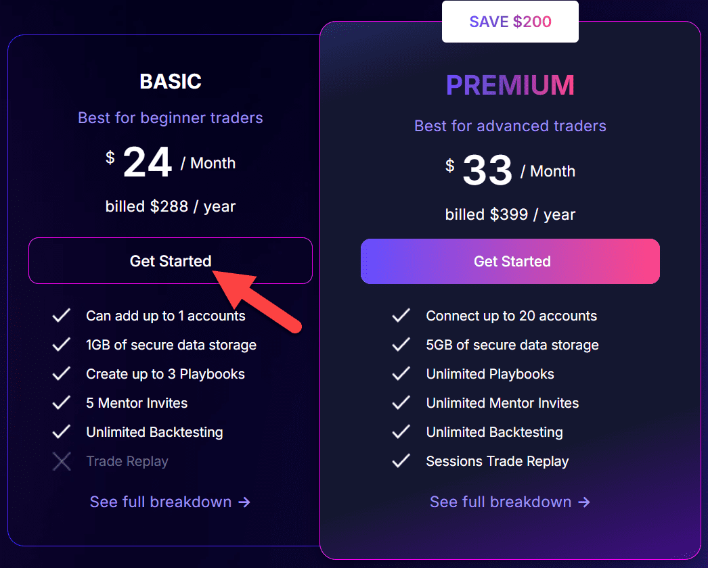Click the checkmark next to 5 Mentor Invites

61,403
